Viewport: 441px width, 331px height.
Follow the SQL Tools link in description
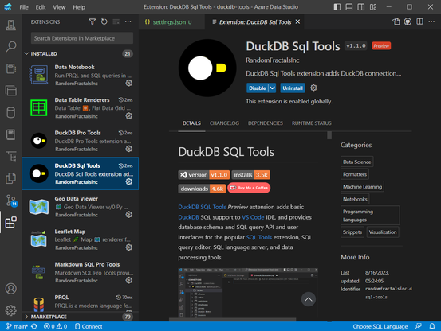[258, 237]
